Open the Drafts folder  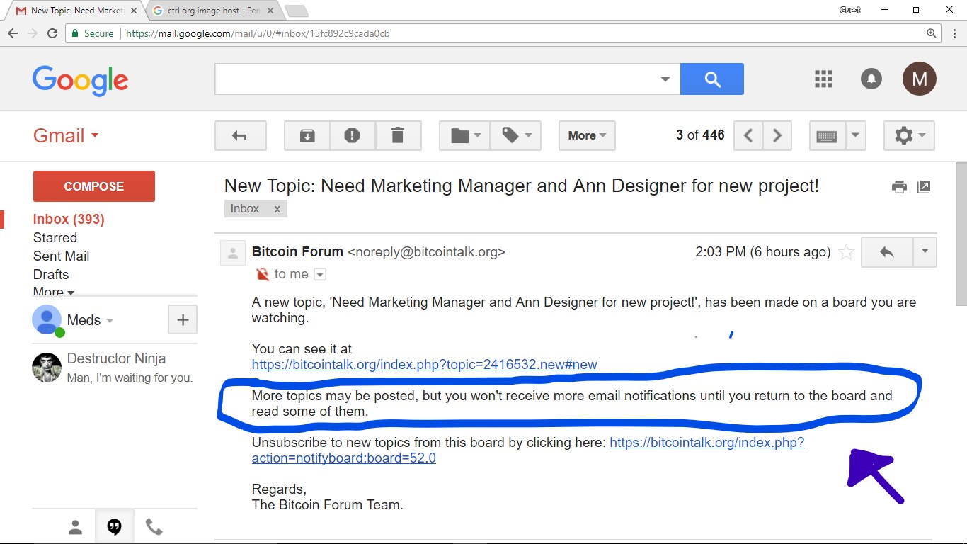pos(51,274)
